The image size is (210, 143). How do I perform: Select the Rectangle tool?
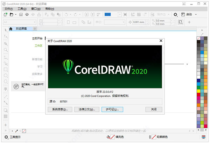6,70
